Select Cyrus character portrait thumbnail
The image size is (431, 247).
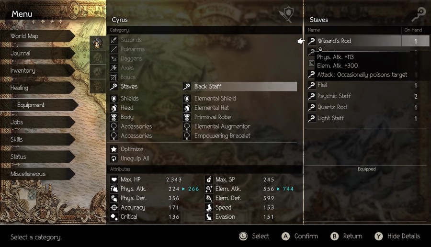tap(98, 43)
